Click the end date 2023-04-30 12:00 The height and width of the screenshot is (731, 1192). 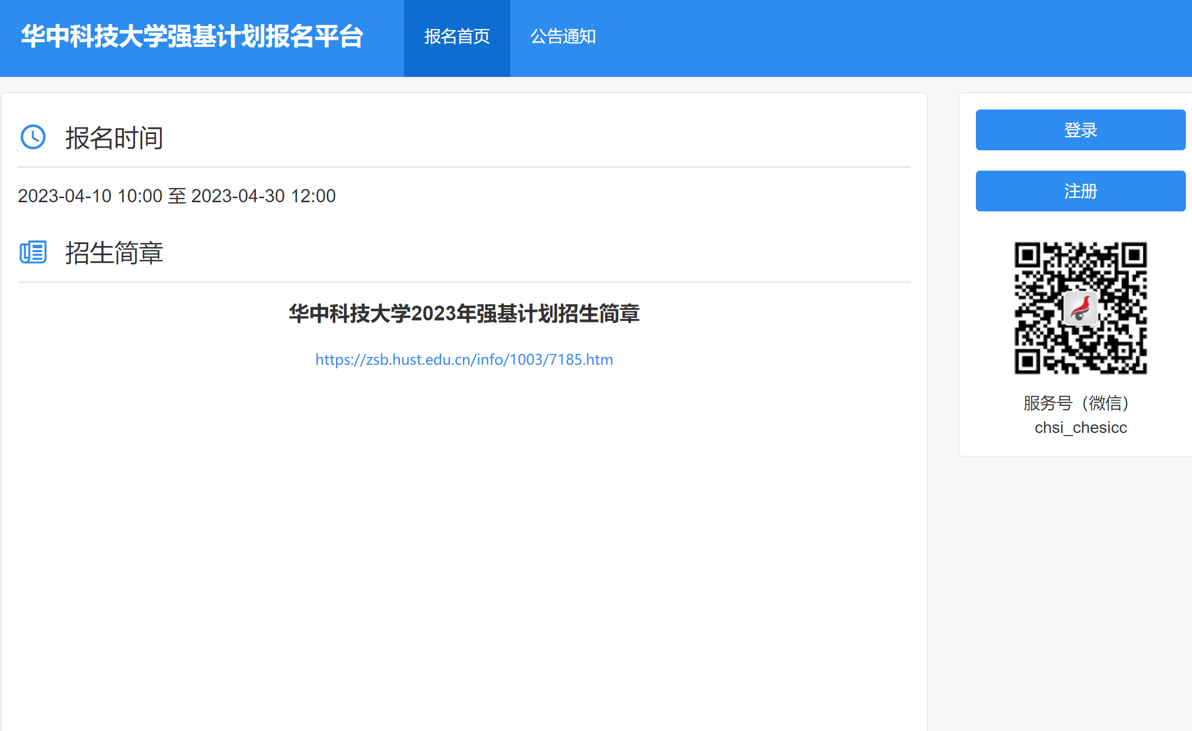(263, 196)
